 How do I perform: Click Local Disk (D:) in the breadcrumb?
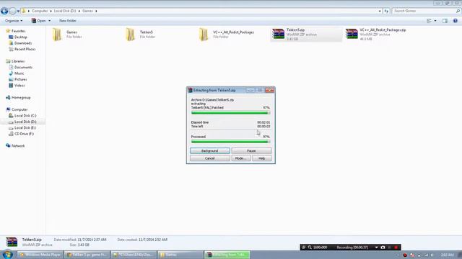(65, 11)
